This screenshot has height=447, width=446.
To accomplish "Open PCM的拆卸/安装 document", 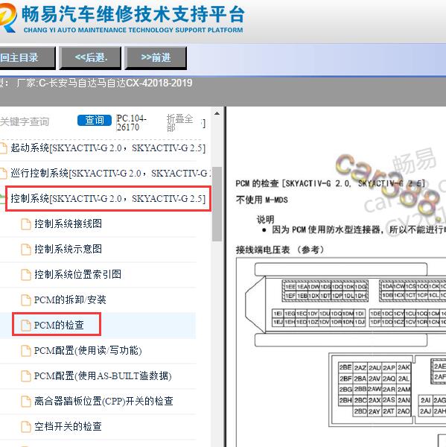I will point(70,299).
